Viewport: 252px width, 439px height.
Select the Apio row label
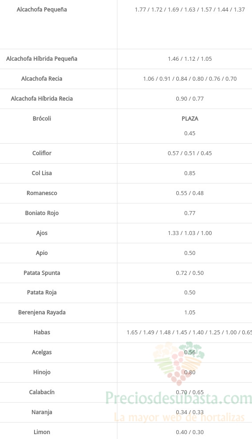pos(42,253)
